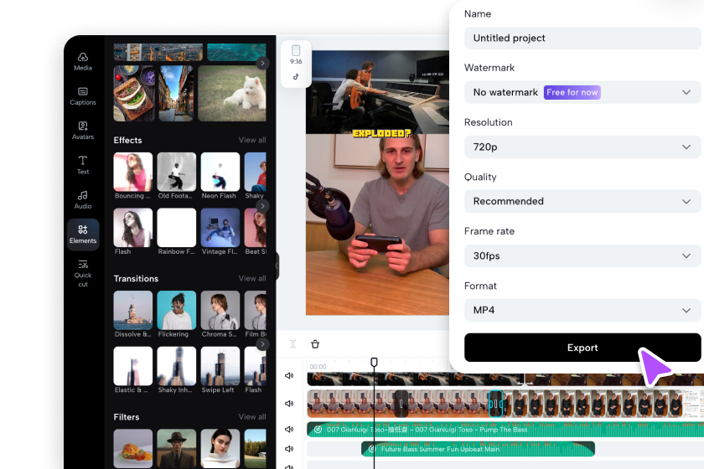Select the food plate filter thumbnail

133,448
